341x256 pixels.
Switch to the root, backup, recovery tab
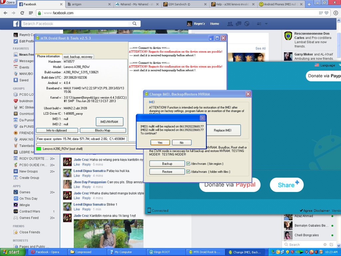tap(78, 57)
